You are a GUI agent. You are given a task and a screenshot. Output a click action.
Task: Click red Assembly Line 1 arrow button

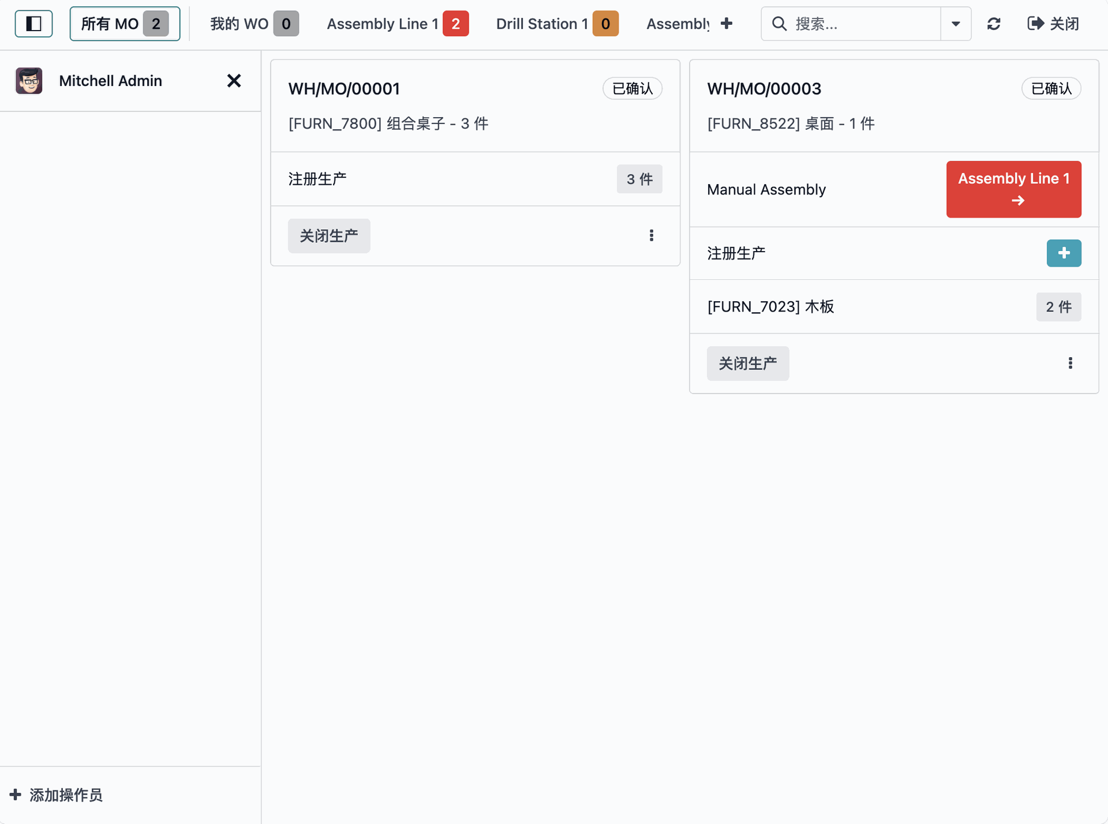click(x=1013, y=189)
